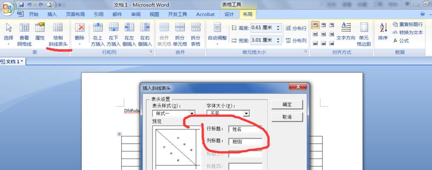Viewport: 432px width, 170px height.
Task: Open 表头样式 dropdown in dialog
Action: click(x=192, y=113)
